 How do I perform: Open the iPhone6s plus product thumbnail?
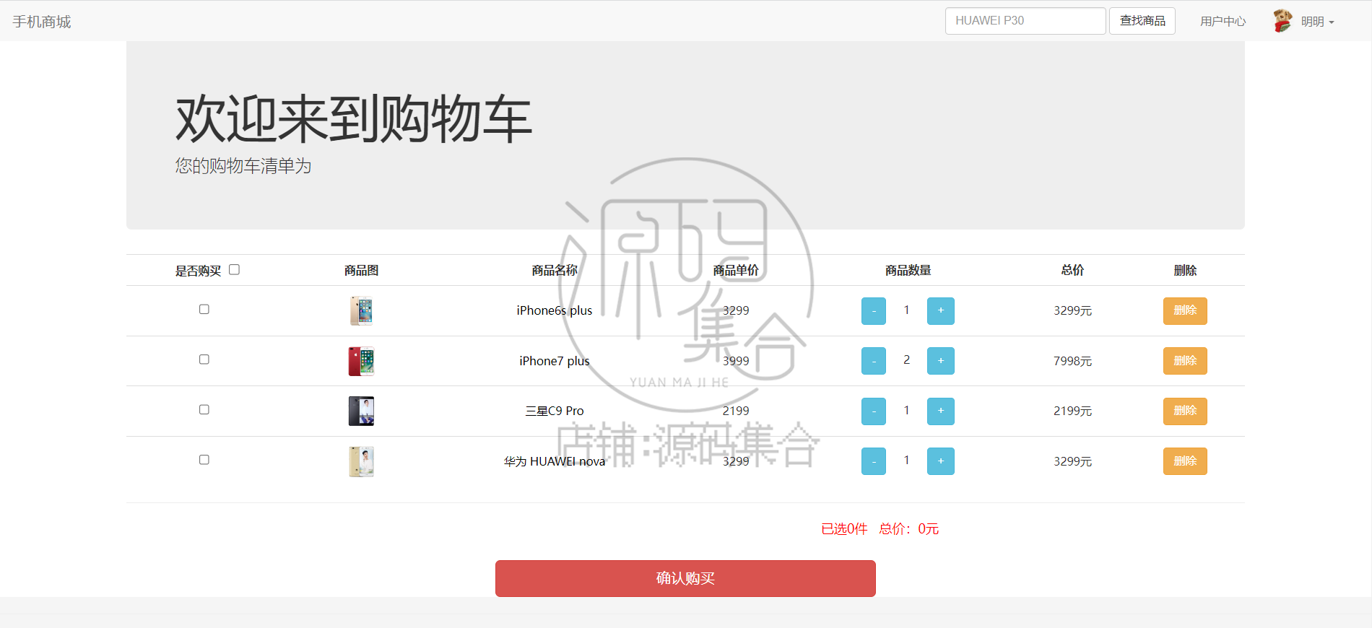[x=361, y=311]
